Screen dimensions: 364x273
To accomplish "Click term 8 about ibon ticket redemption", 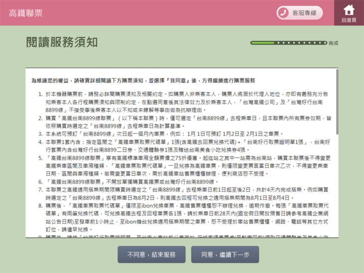I will pos(182,217).
